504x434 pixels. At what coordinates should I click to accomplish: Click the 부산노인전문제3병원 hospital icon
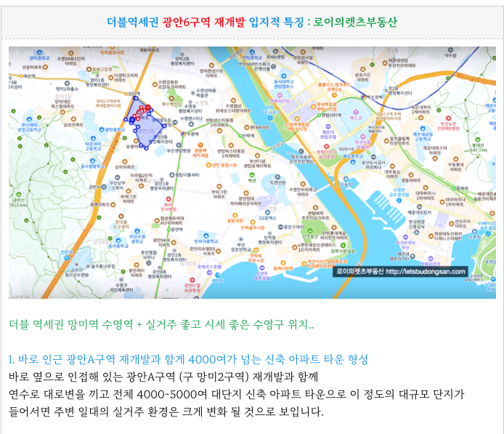click(x=448, y=118)
